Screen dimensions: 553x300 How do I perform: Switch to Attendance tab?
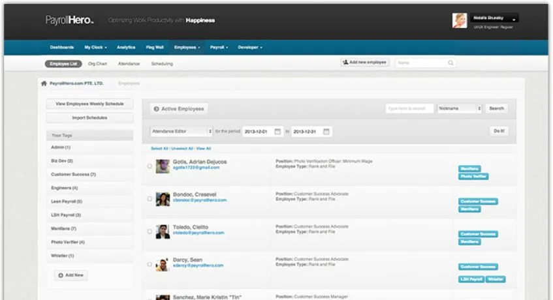[x=129, y=64]
